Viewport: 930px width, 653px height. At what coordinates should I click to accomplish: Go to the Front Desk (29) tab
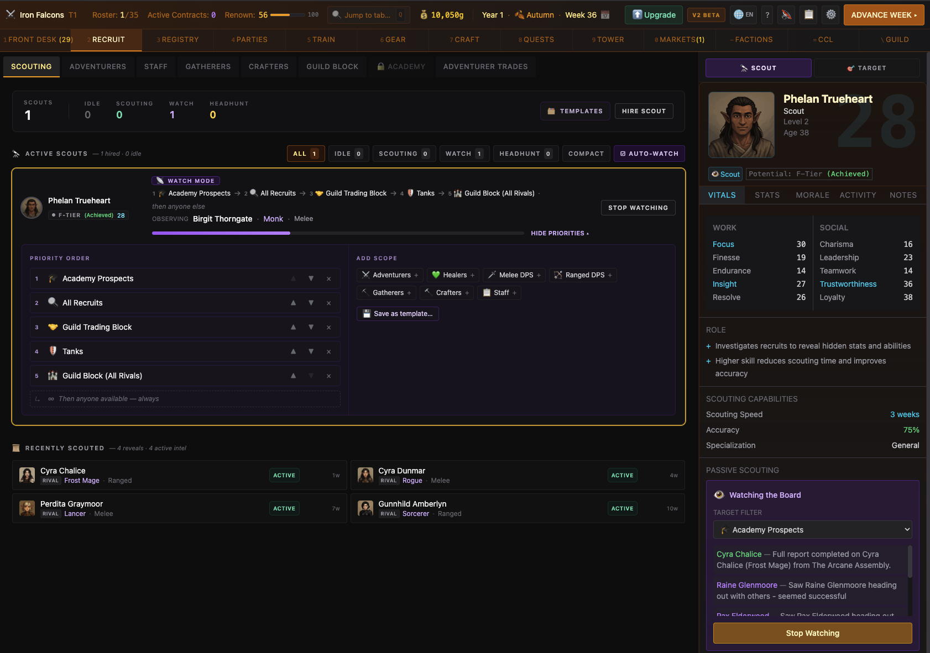click(38, 40)
